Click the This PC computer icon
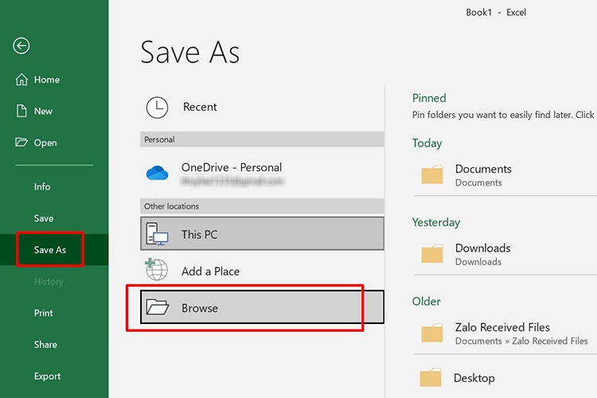Viewport: 597px width, 398px height. 157,234
